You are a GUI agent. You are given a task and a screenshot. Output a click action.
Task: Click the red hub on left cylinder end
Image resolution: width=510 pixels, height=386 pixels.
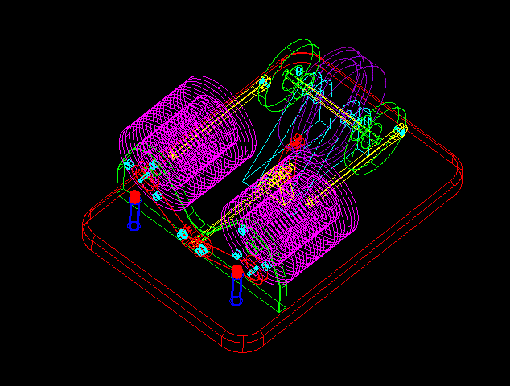click(145, 170)
